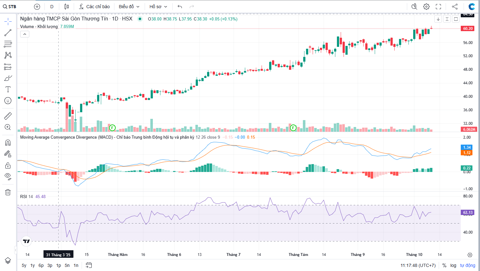
Task: Expand the Hồ sơ dropdown
Action: coord(158,7)
